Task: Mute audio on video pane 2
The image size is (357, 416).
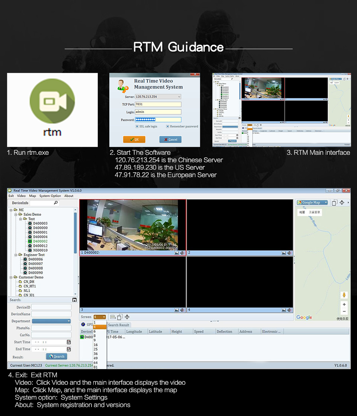Action: point(290,253)
